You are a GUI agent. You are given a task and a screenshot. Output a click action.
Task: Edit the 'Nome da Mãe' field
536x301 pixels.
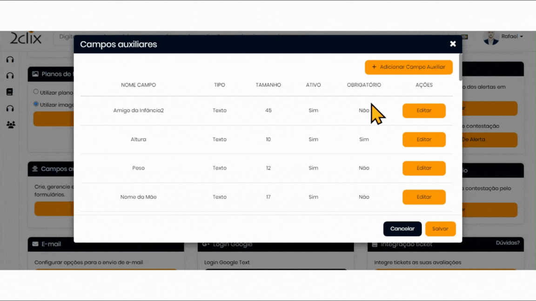pos(424,197)
